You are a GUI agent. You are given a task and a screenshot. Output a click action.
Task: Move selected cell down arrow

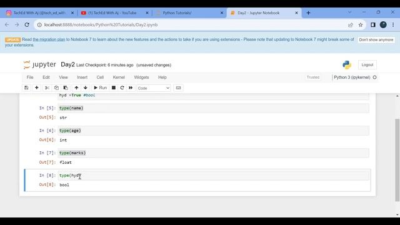(x=86, y=87)
